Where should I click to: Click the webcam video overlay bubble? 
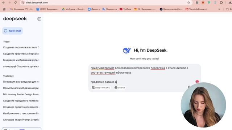[x=203, y=105]
